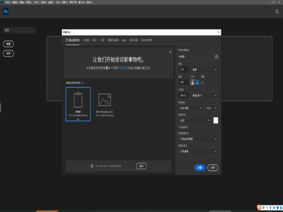
Task: Click the Photoshop Ps logo icon
Action: coord(6,11)
